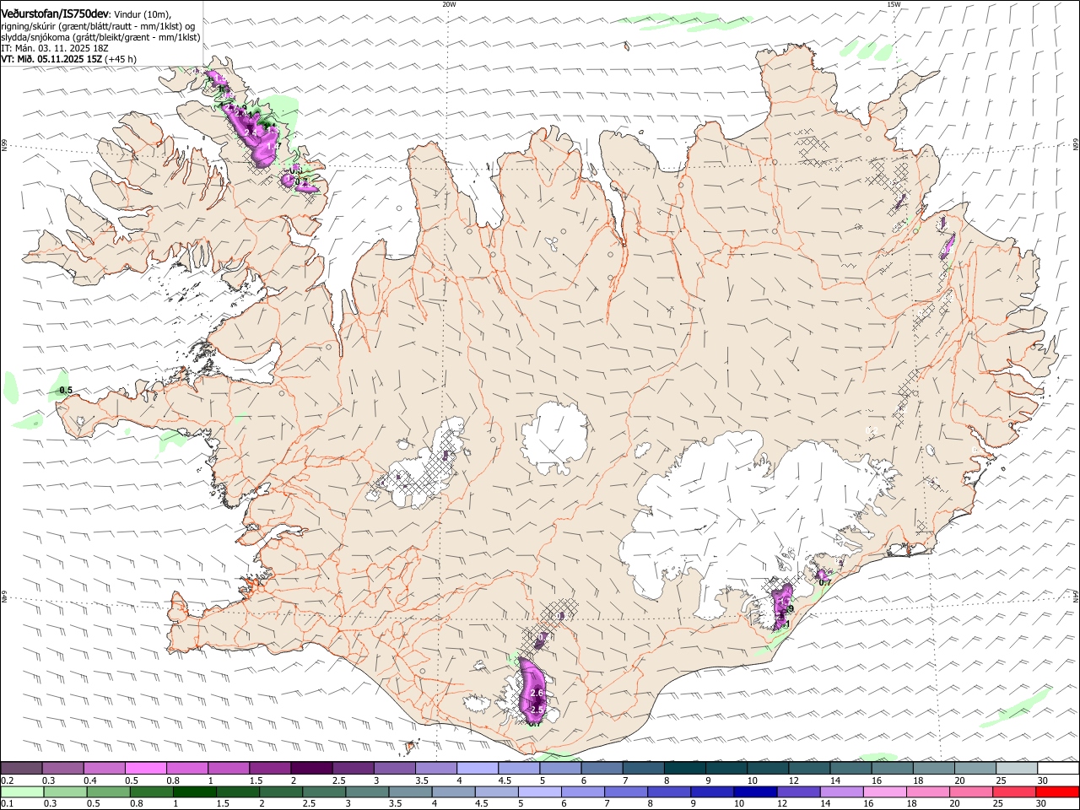Select the upper legend swatch between 4 and 4.5
The height and width of the screenshot is (810, 1080).
tap(477, 768)
